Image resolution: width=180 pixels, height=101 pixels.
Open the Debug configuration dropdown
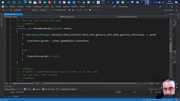tap(35, 10)
